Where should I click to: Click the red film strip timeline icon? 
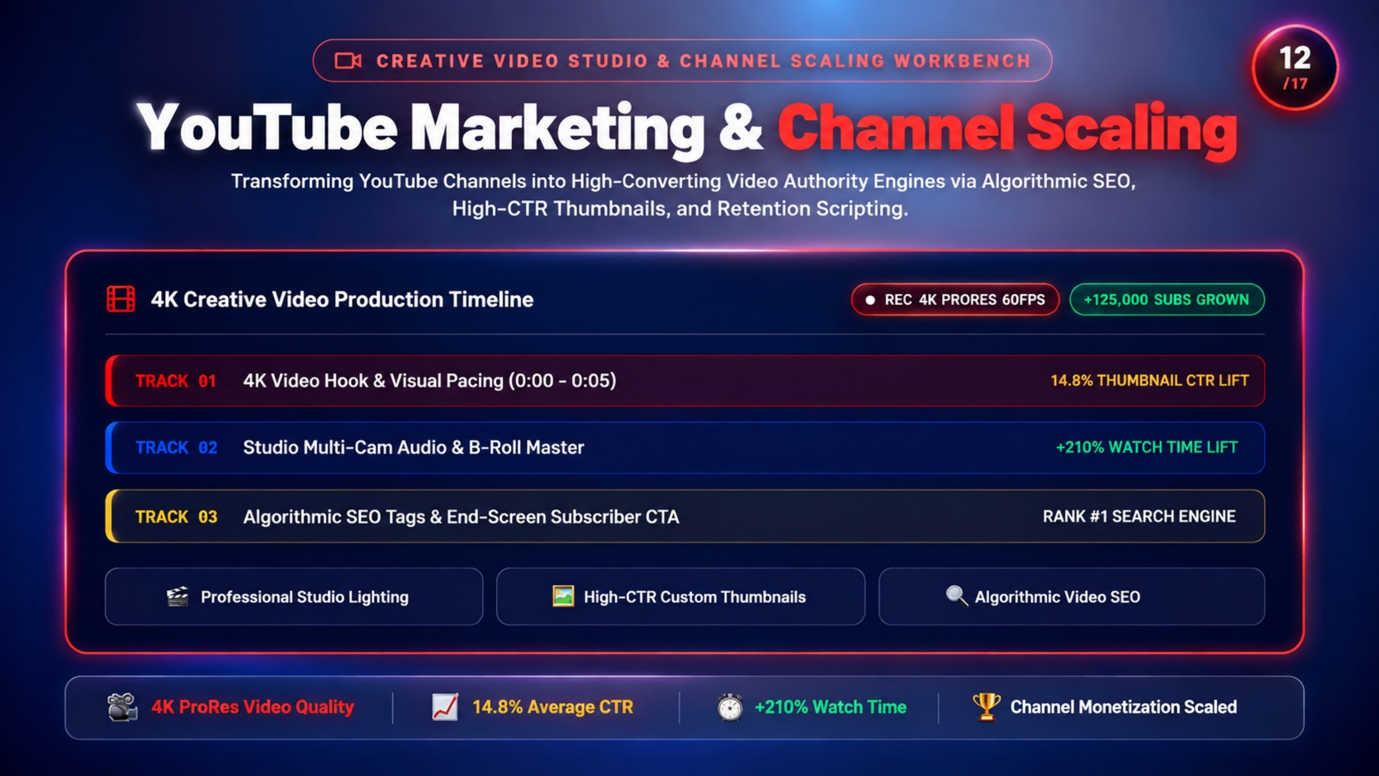pos(121,299)
